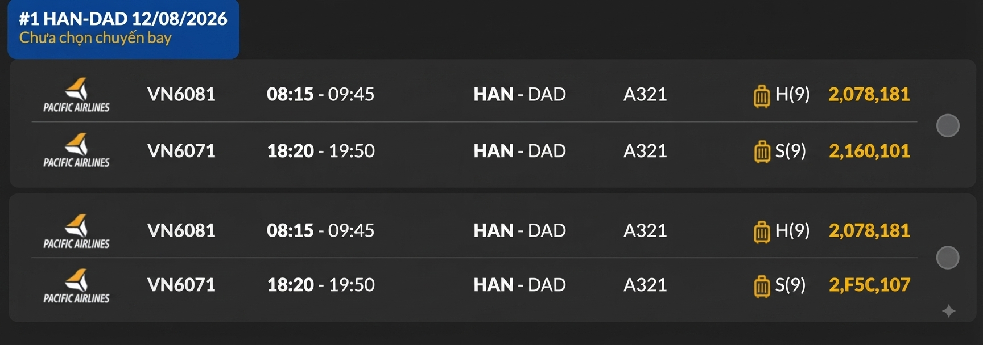Click flight number VN6081 in the first group
The height and width of the screenshot is (345, 983).
(x=181, y=94)
